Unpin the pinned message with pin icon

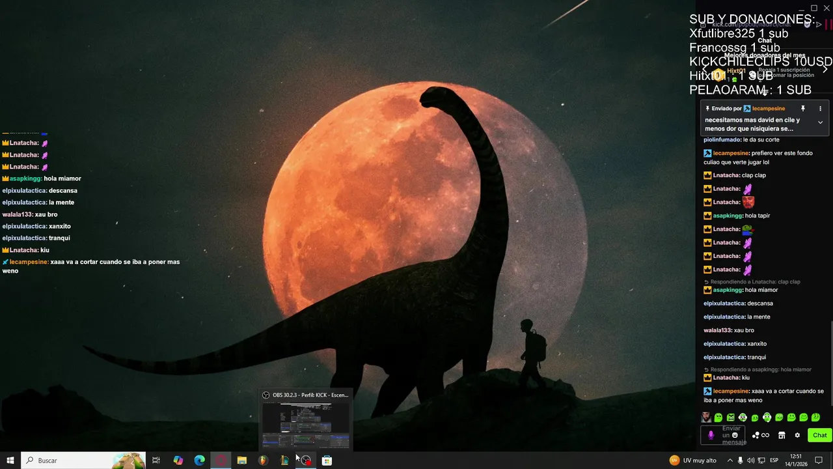click(x=803, y=109)
